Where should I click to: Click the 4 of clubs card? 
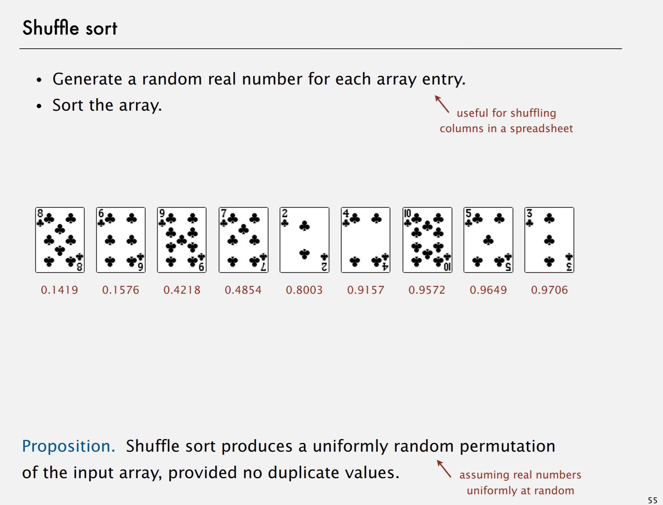tap(366, 240)
